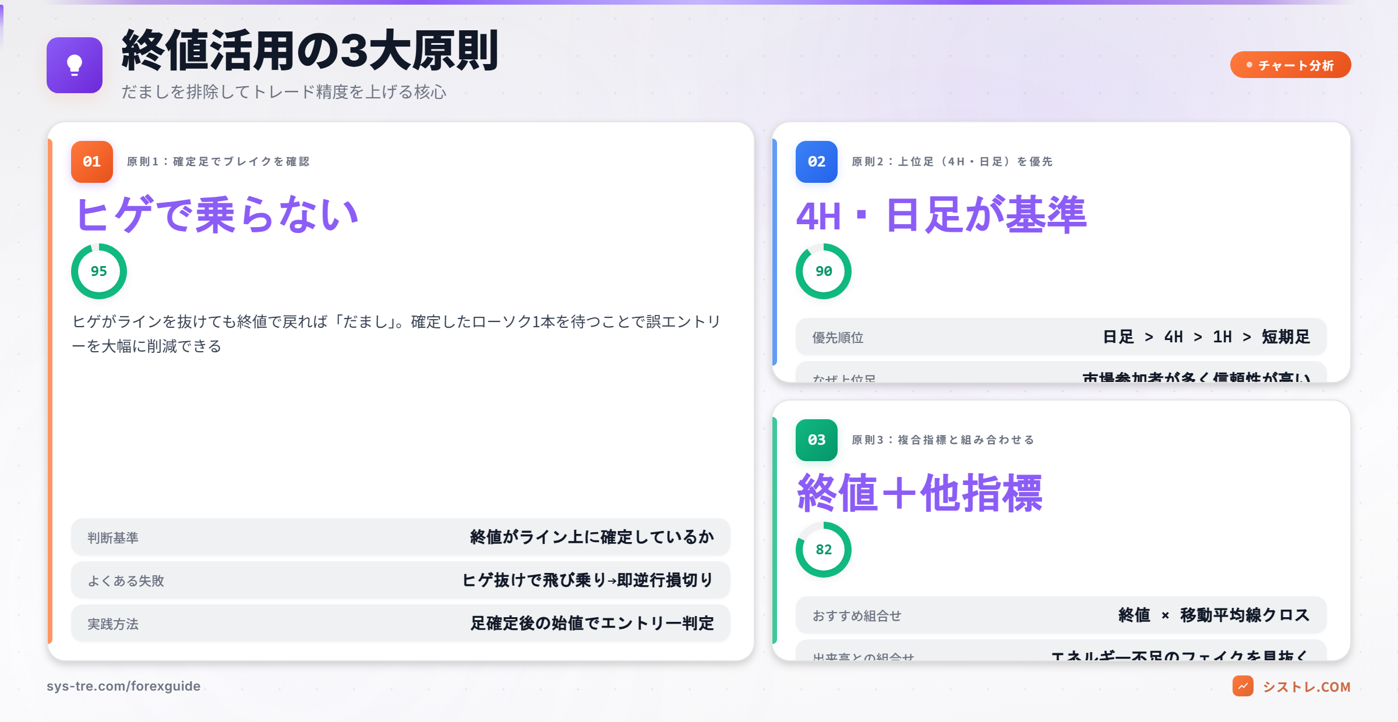Click subtitle だましを排除してトレード精度を上げる核心
1398x722 pixels.
pos(284,92)
